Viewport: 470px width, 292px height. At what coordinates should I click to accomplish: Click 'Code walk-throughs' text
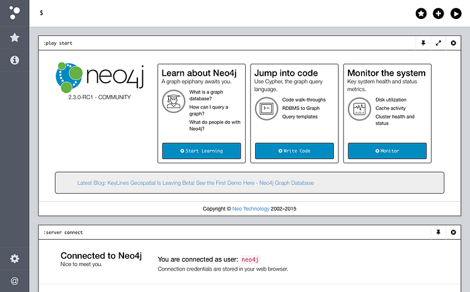point(304,100)
